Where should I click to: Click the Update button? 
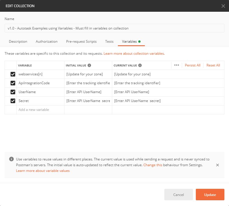tap(210, 195)
